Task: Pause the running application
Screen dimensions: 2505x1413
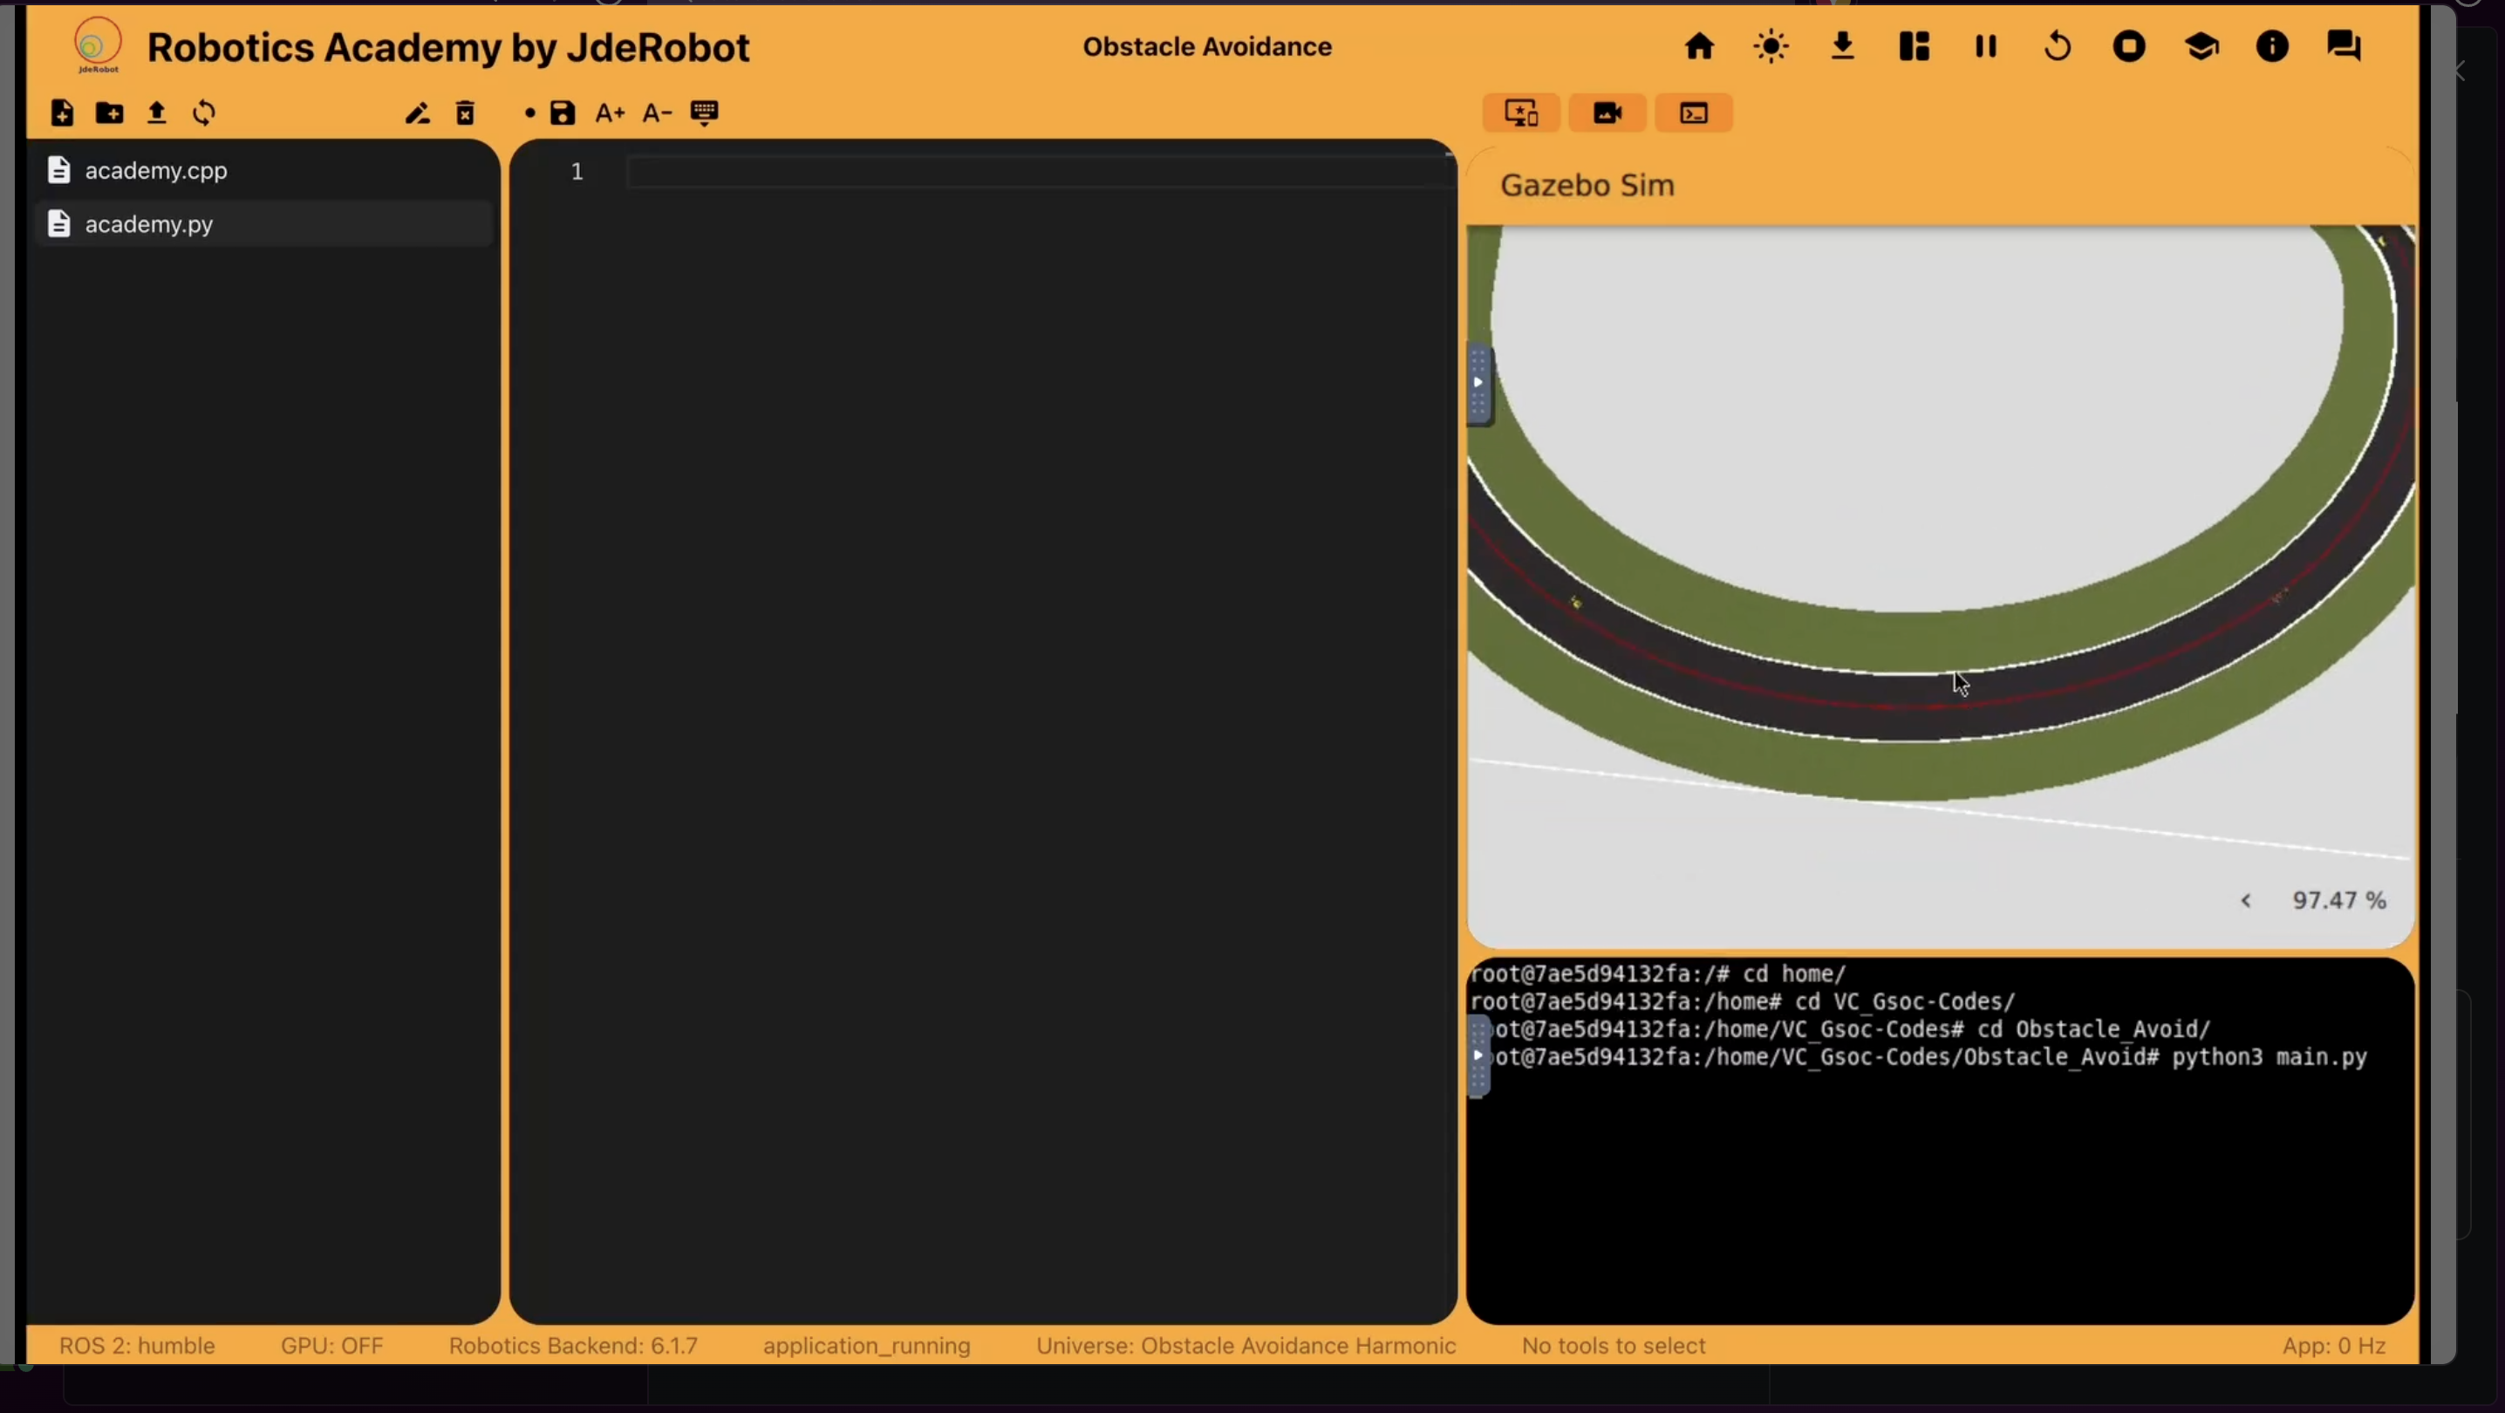Action: pos(1986,45)
